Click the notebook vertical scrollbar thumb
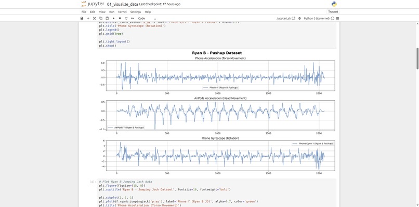Screen dimensions: 419x207 (417, 59)
